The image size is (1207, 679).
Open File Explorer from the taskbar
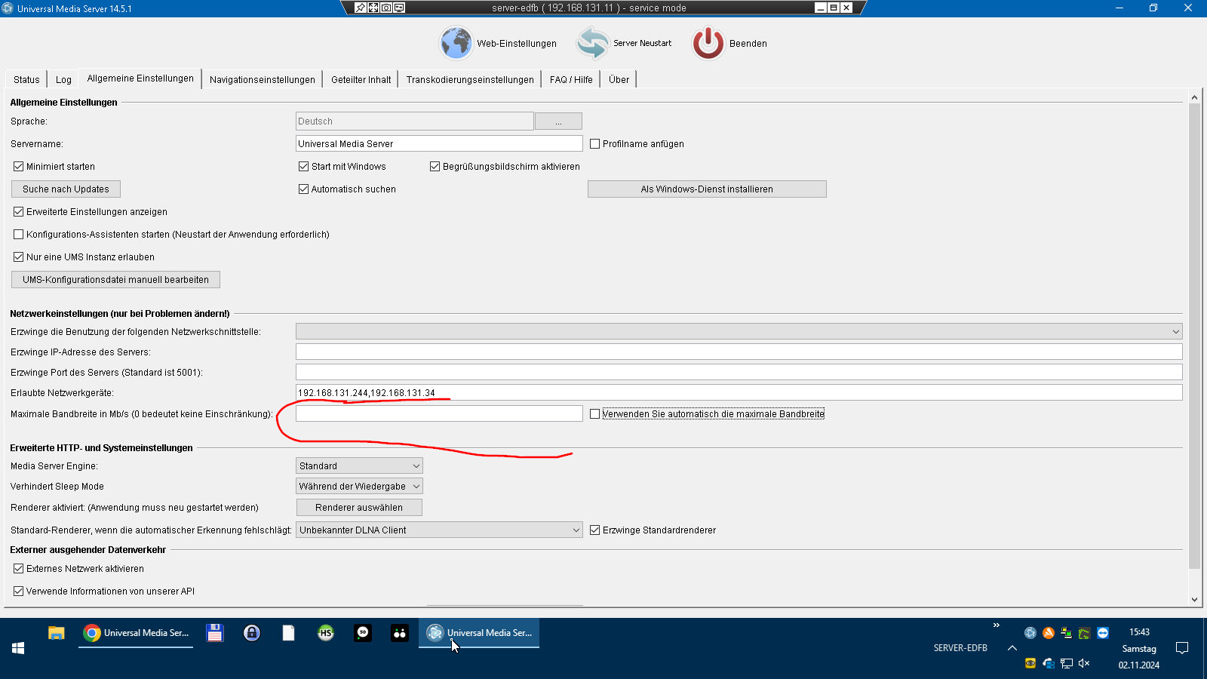pyautogui.click(x=57, y=633)
